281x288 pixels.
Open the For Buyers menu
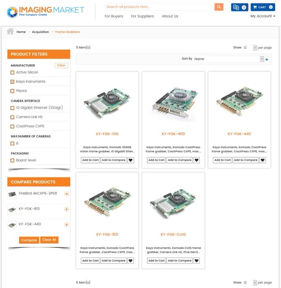(114, 16)
